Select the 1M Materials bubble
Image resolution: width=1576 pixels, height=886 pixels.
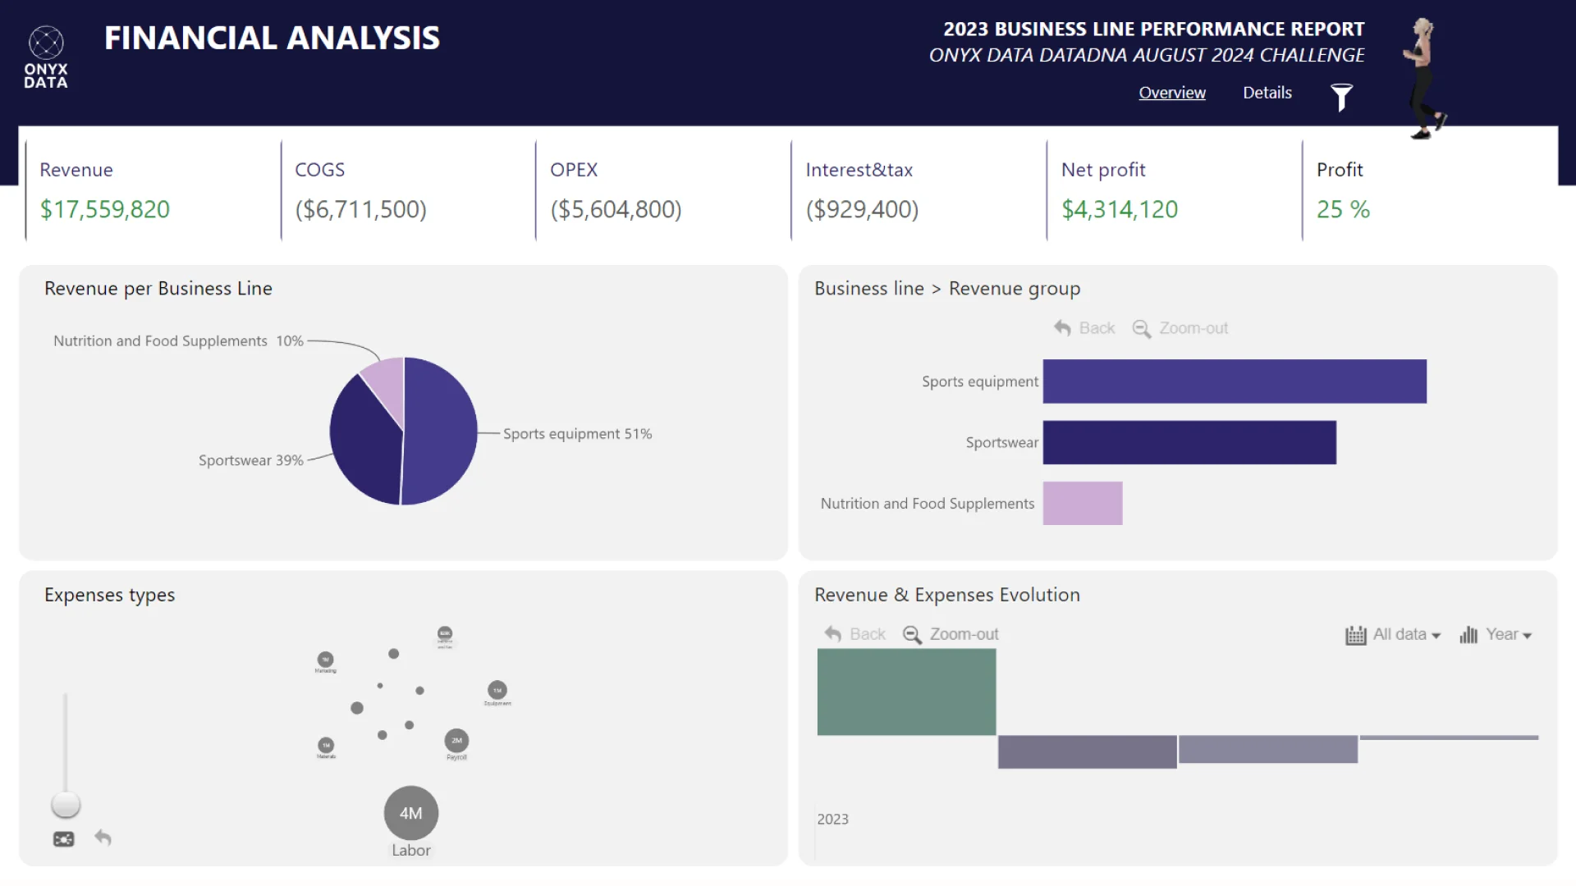click(326, 746)
